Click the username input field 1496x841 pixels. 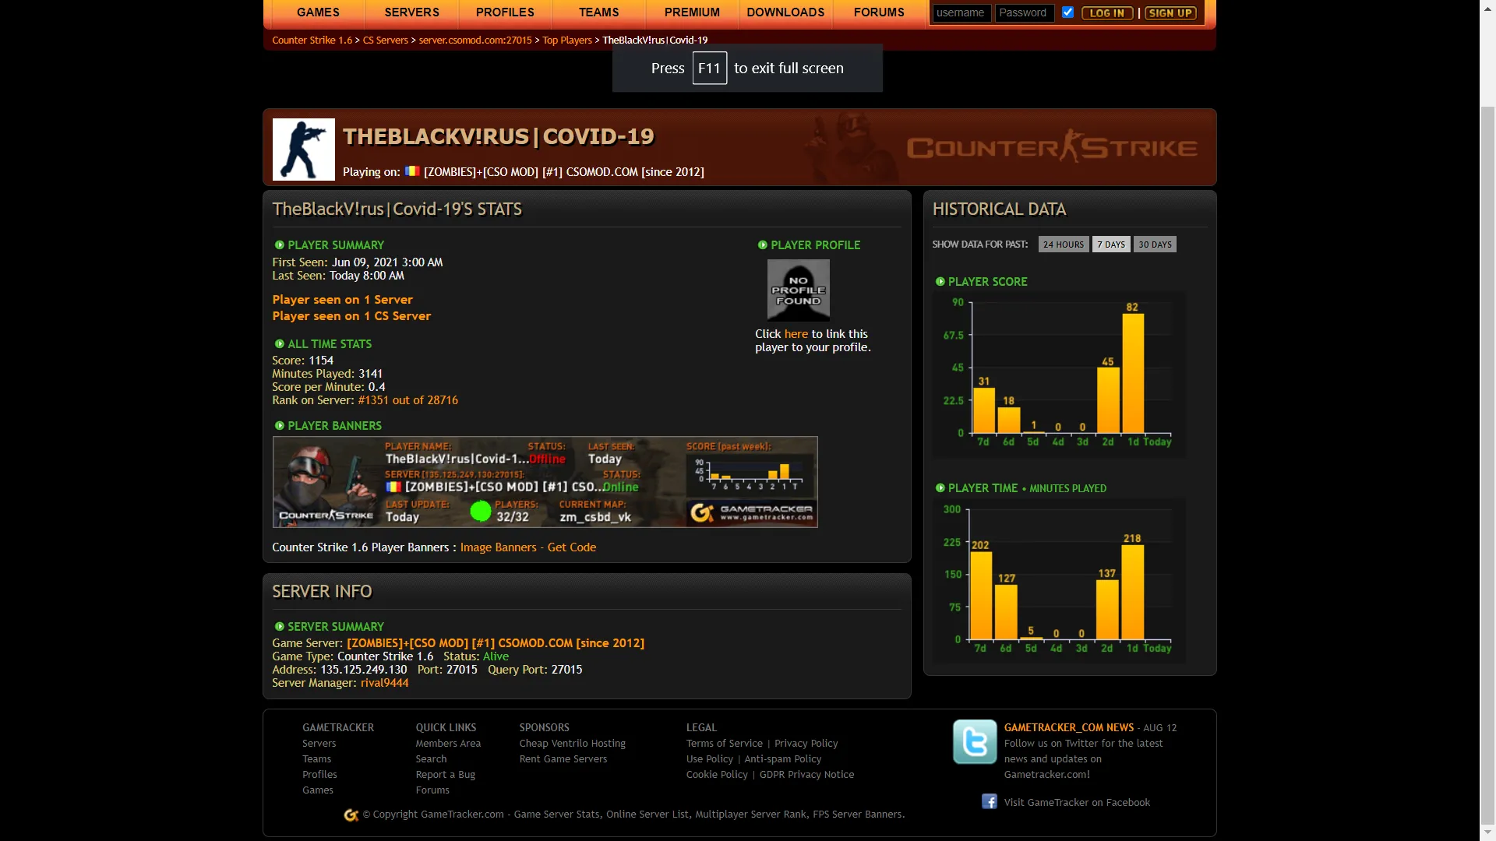[x=961, y=13]
